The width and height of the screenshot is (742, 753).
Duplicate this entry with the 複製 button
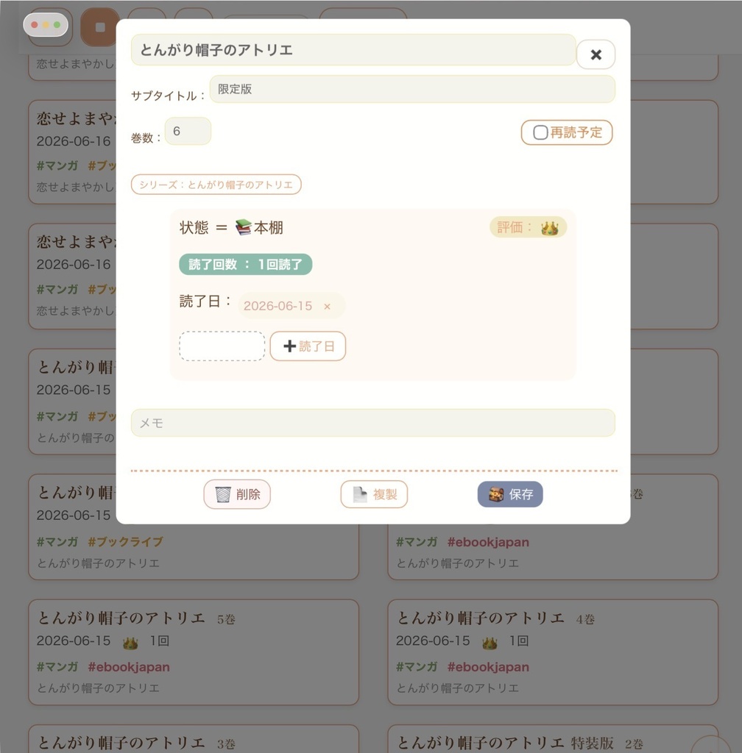pos(374,494)
